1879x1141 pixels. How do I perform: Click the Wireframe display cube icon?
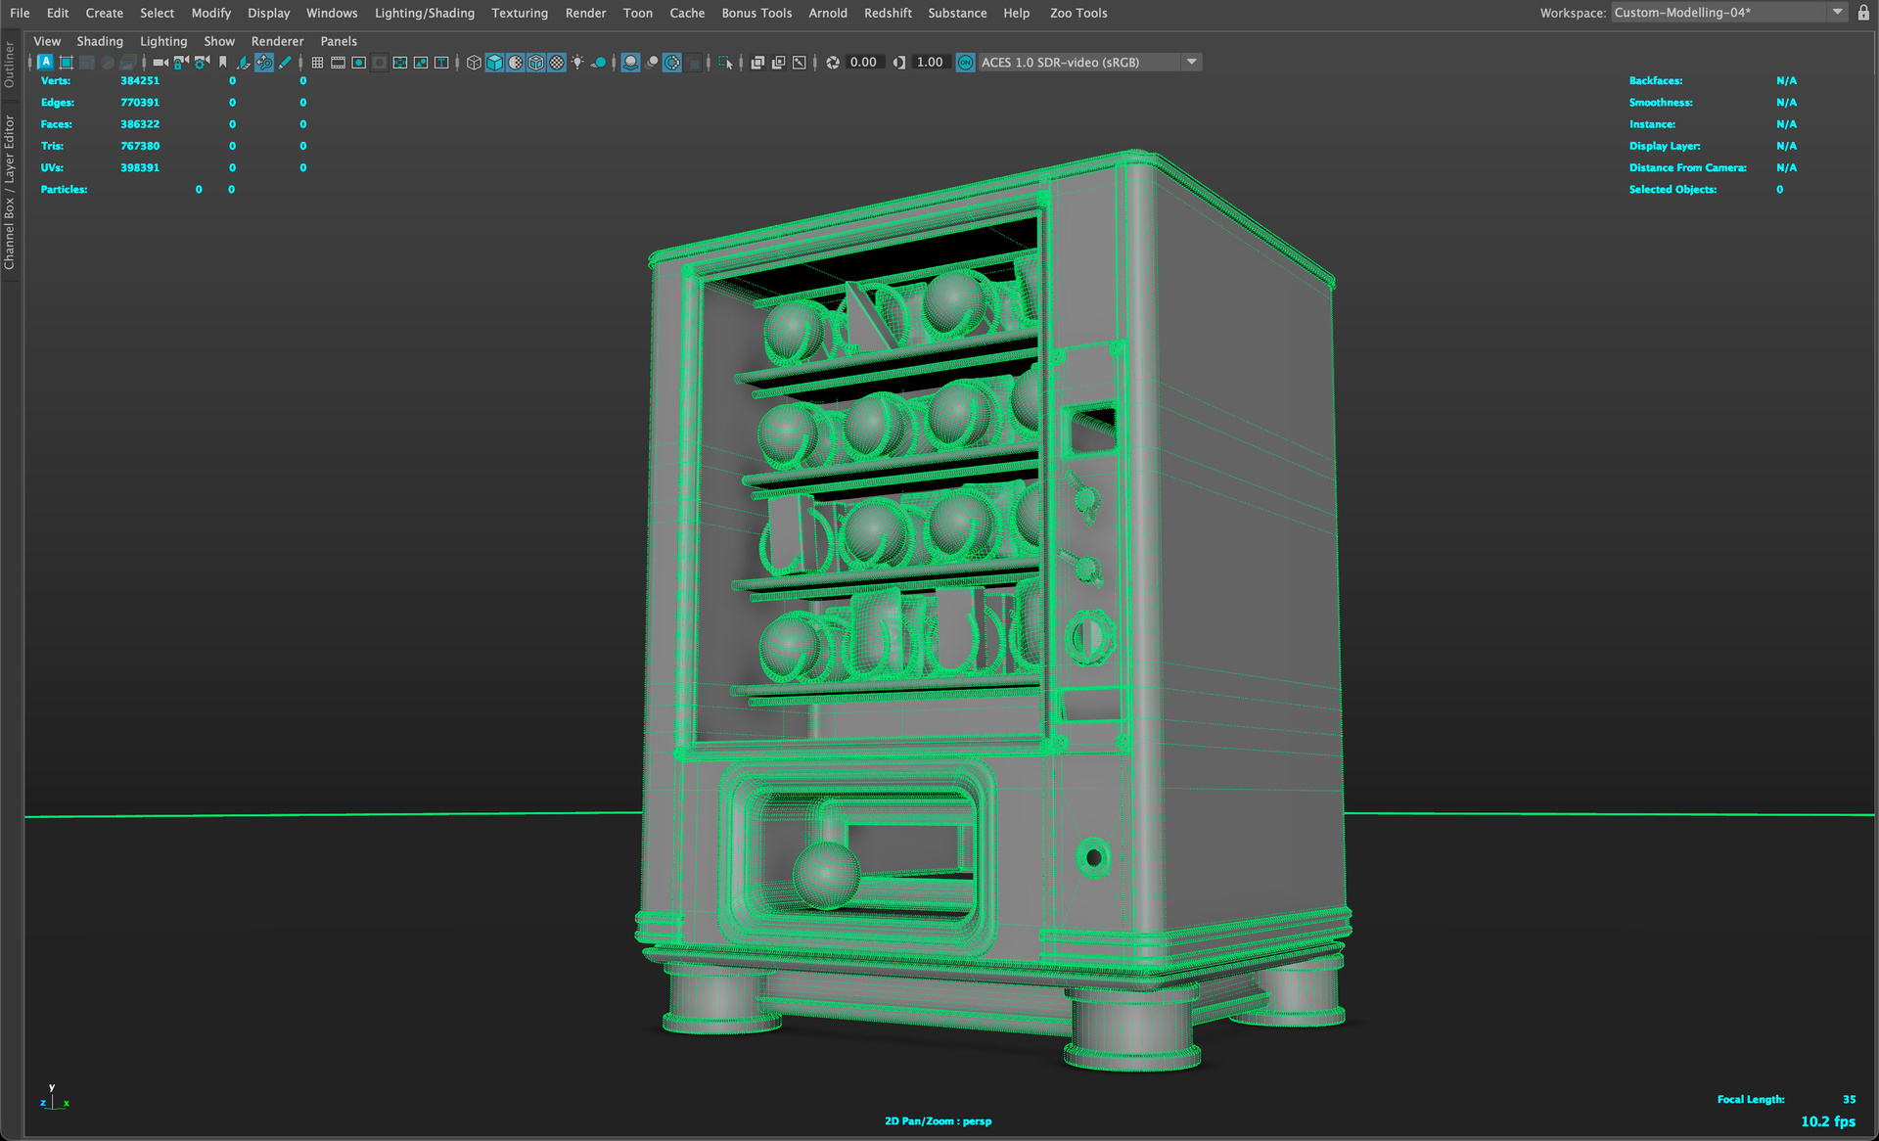click(x=474, y=62)
